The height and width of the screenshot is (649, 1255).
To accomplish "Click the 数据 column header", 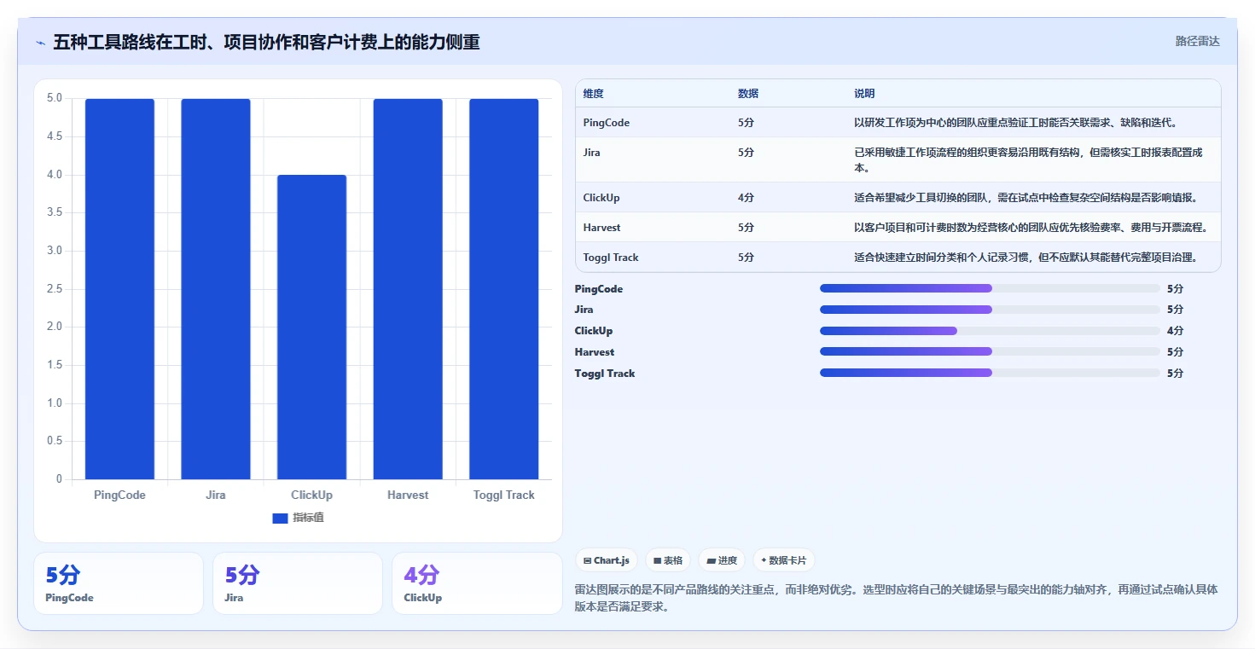I will click(748, 94).
